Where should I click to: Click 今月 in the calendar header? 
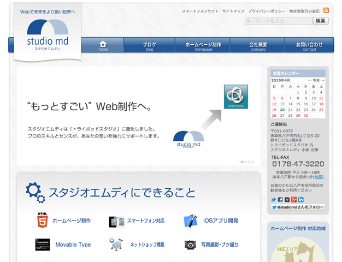(x=316, y=80)
